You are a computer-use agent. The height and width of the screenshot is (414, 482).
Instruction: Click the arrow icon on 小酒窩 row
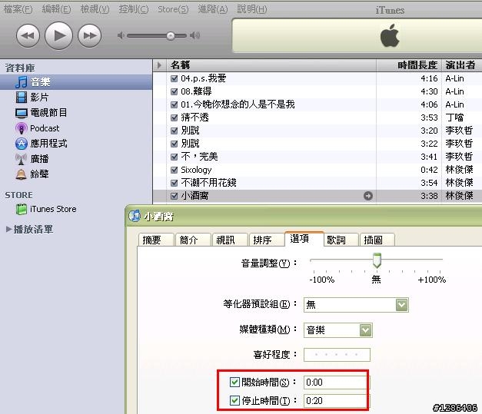[368, 196]
